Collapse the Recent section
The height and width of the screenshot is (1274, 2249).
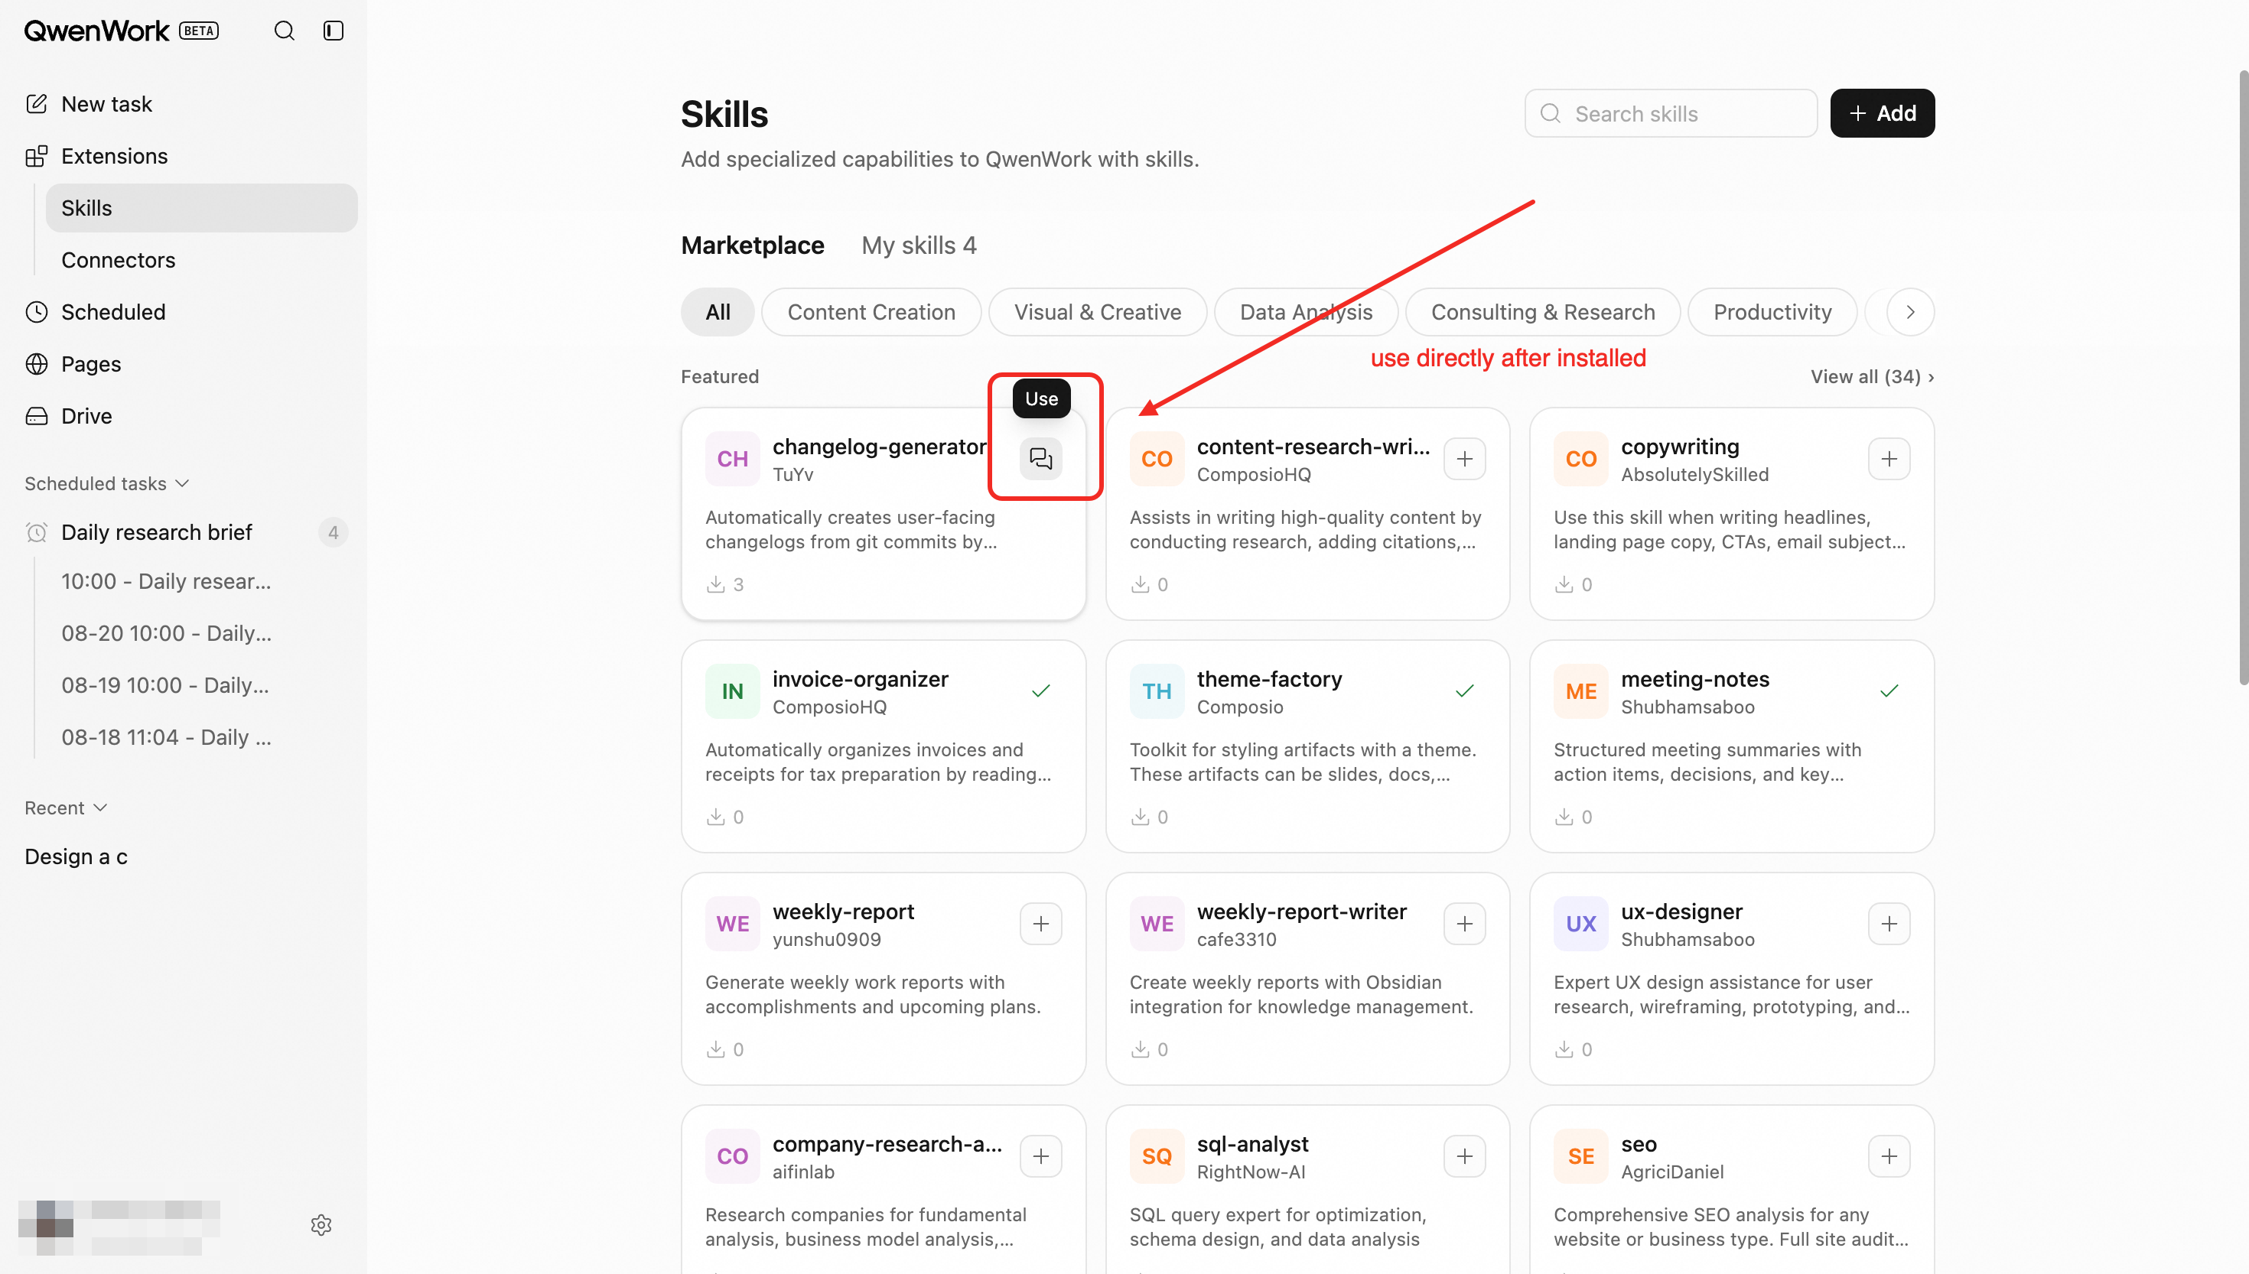tap(66, 808)
